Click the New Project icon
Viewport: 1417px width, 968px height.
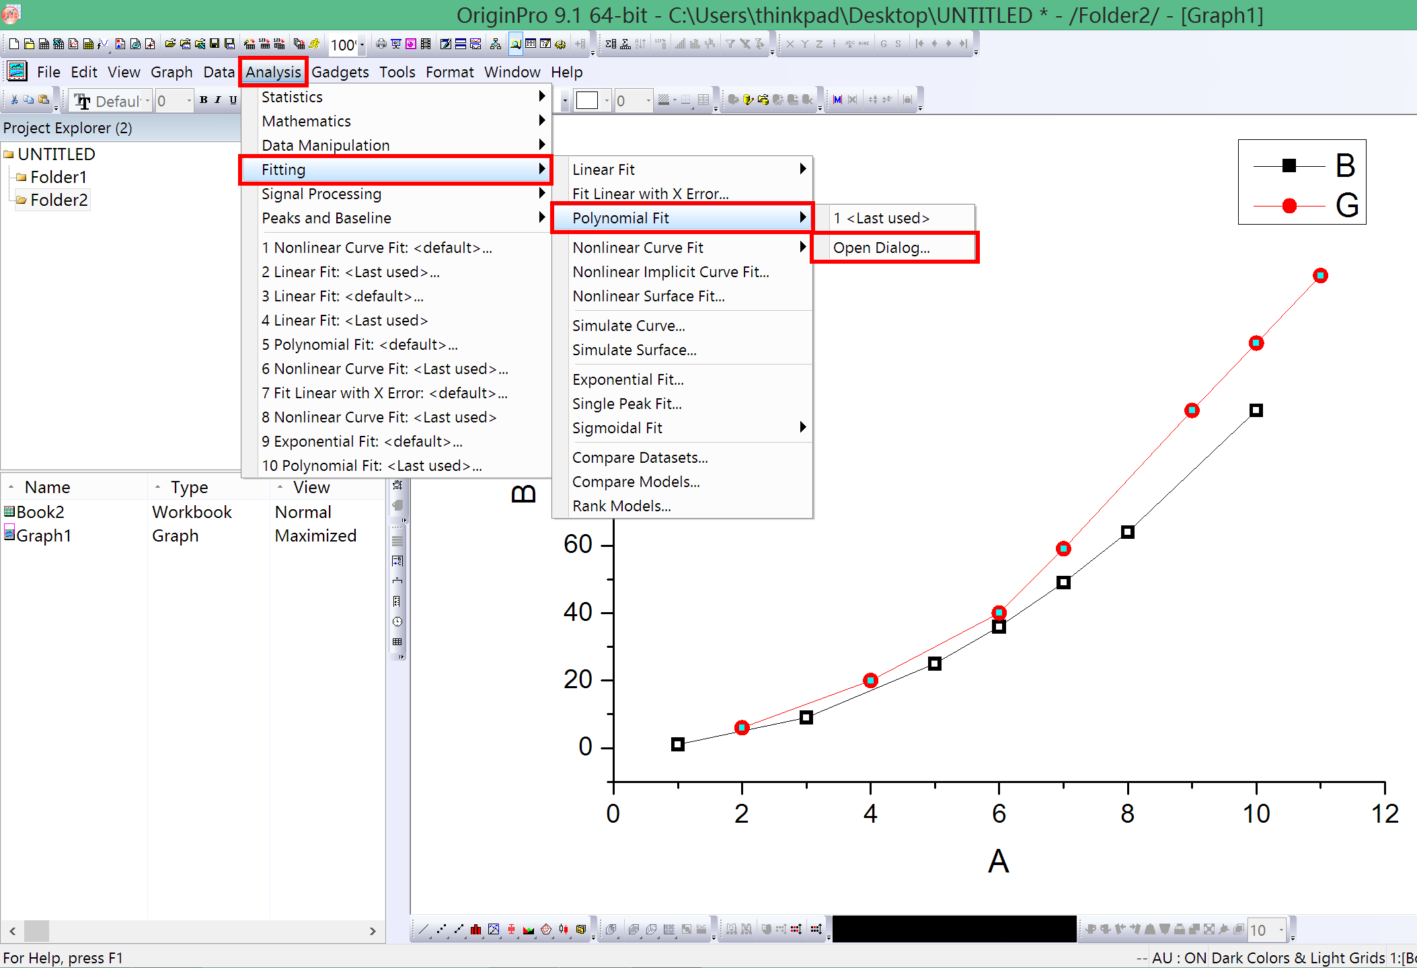(13, 44)
